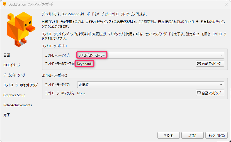The image size is (231, 142).
Task: Click the Keyboard mapping label for port 1
Action: point(84,64)
